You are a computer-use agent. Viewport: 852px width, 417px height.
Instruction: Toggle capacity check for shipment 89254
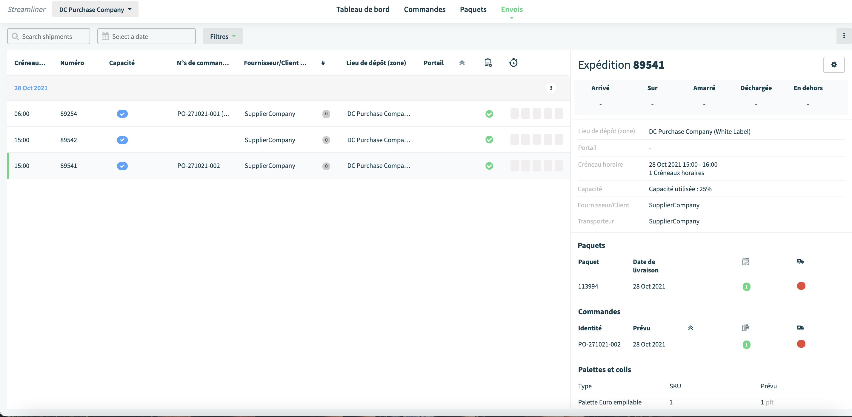tap(122, 114)
